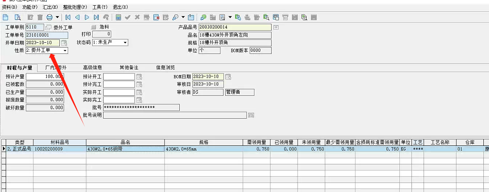Click the printer icon in toolbar
489x192 pixels.
tap(49, 17)
